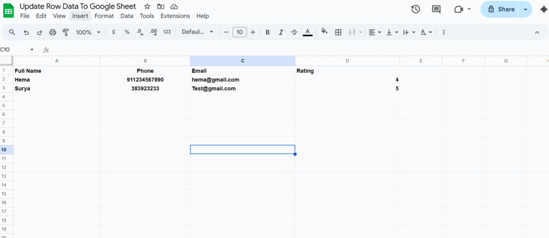Toggle italic formatting

click(x=281, y=32)
